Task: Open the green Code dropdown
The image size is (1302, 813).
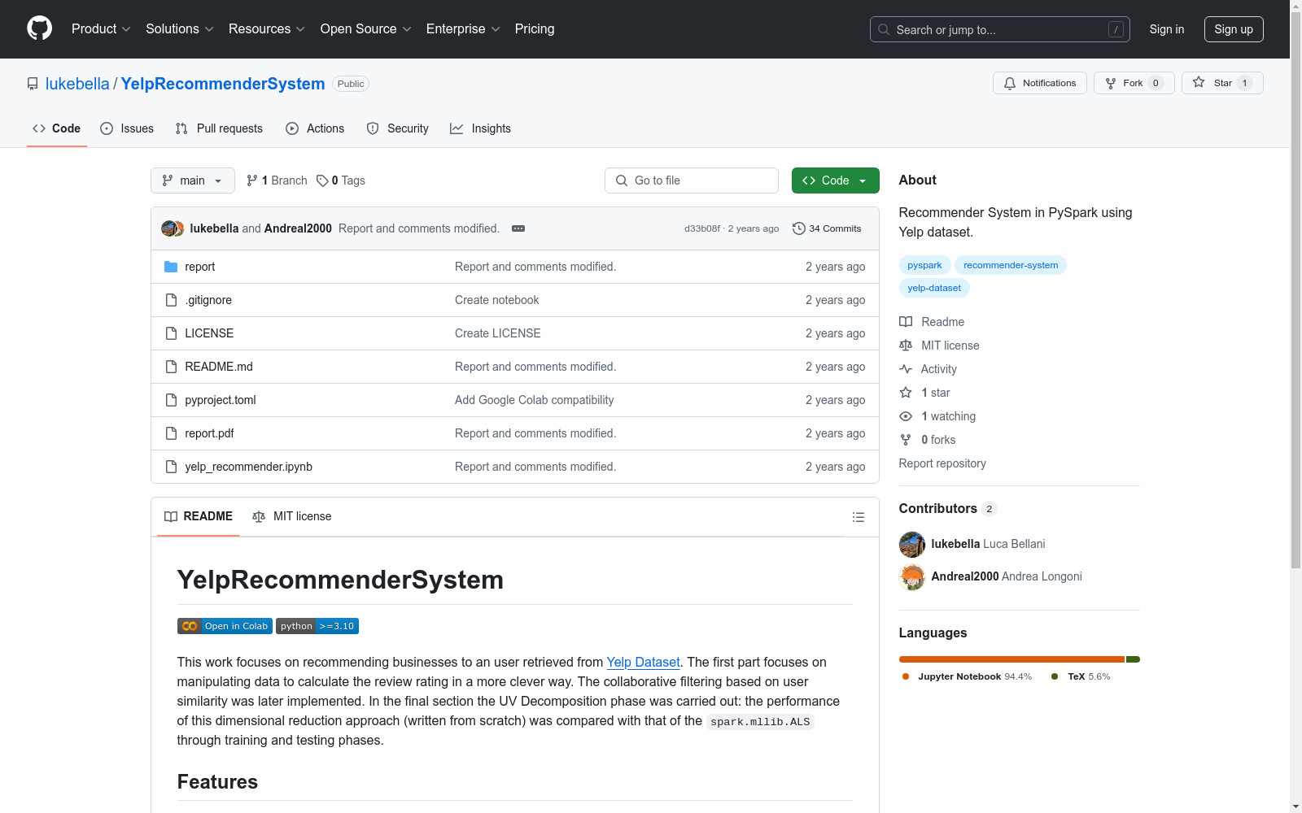Action: point(835,180)
